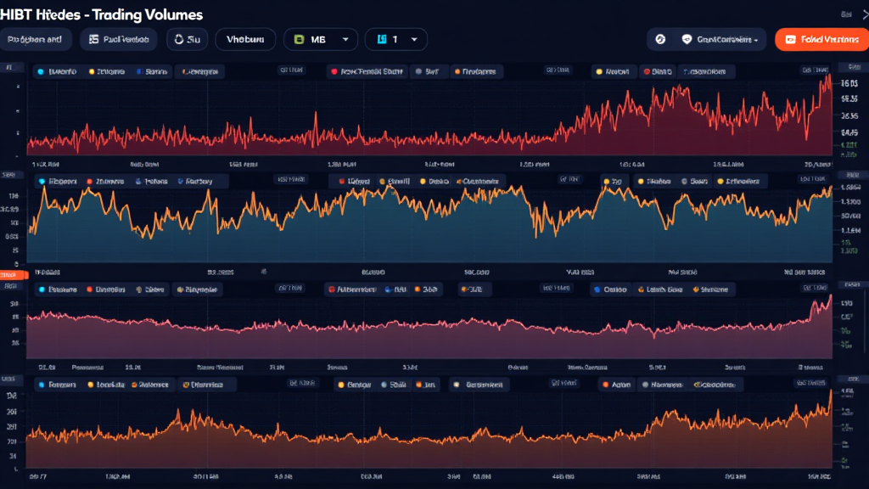Click the green chart icon in the MB selector
The image size is (869, 489).
[x=298, y=39]
